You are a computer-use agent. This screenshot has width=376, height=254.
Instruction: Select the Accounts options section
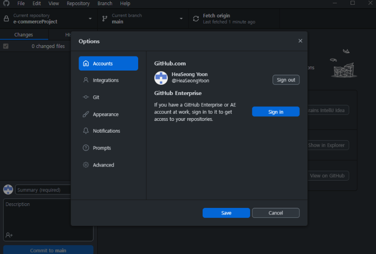(109, 63)
